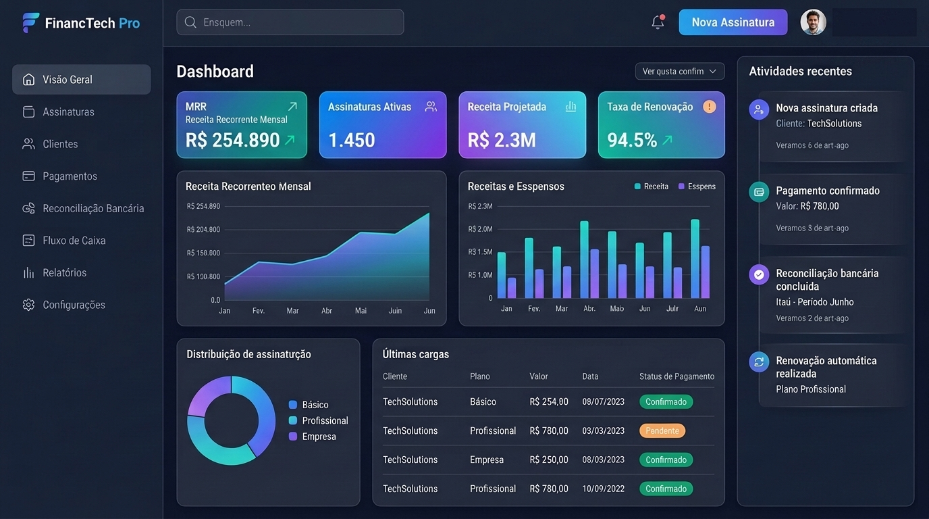Go to Visão Geral in sidebar
929x519 pixels.
[81, 79]
